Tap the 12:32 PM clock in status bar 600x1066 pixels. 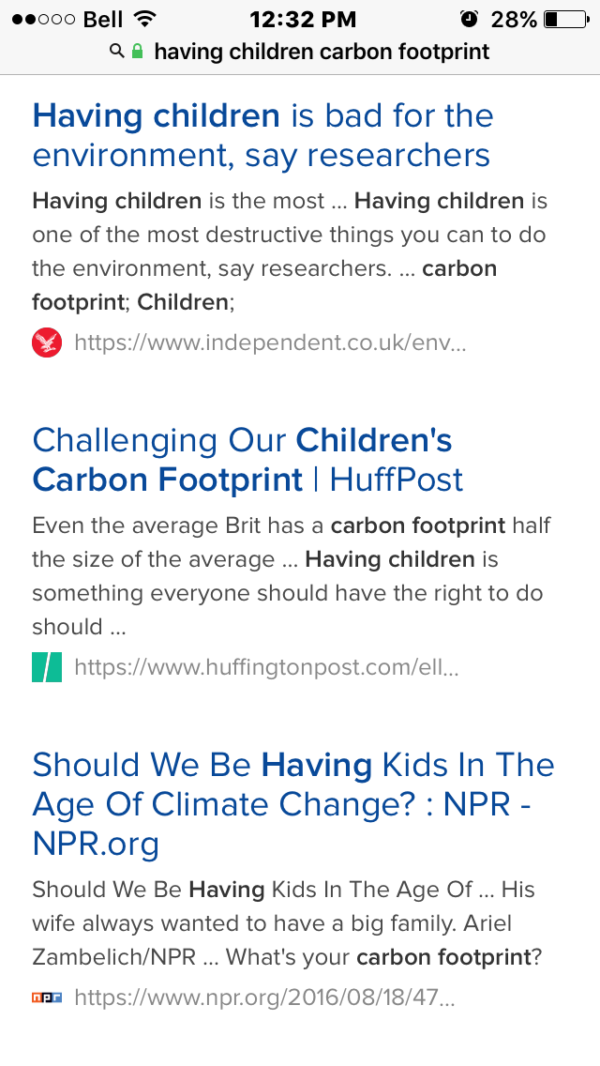pos(303,19)
